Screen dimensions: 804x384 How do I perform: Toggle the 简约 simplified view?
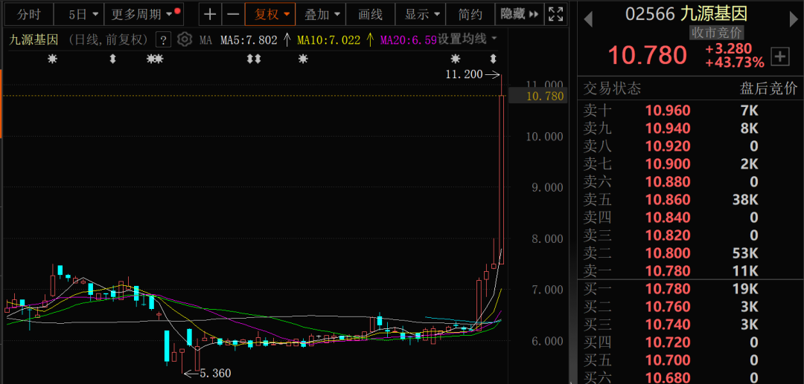[x=470, y=14]
